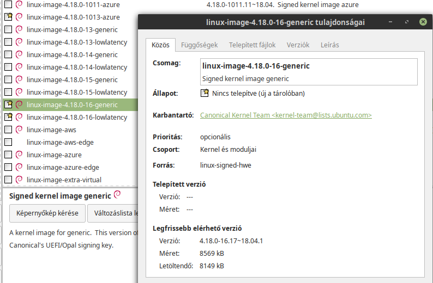The image size is (433, 283).
Task: Open the Telepített fájlok tab
Action: tap(252, 45)
